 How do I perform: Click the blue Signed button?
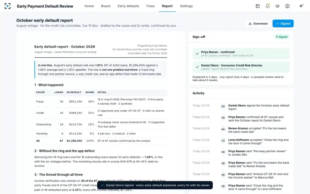[x=283, y=24]
